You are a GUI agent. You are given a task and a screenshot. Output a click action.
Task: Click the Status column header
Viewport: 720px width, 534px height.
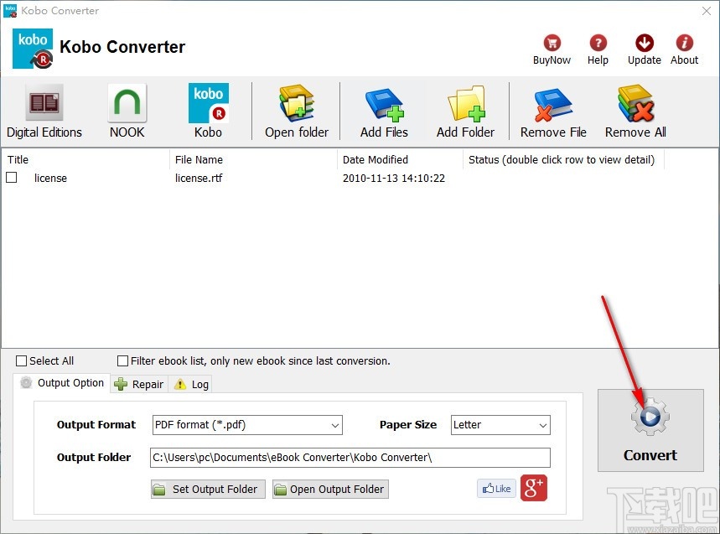coord(564,159)
